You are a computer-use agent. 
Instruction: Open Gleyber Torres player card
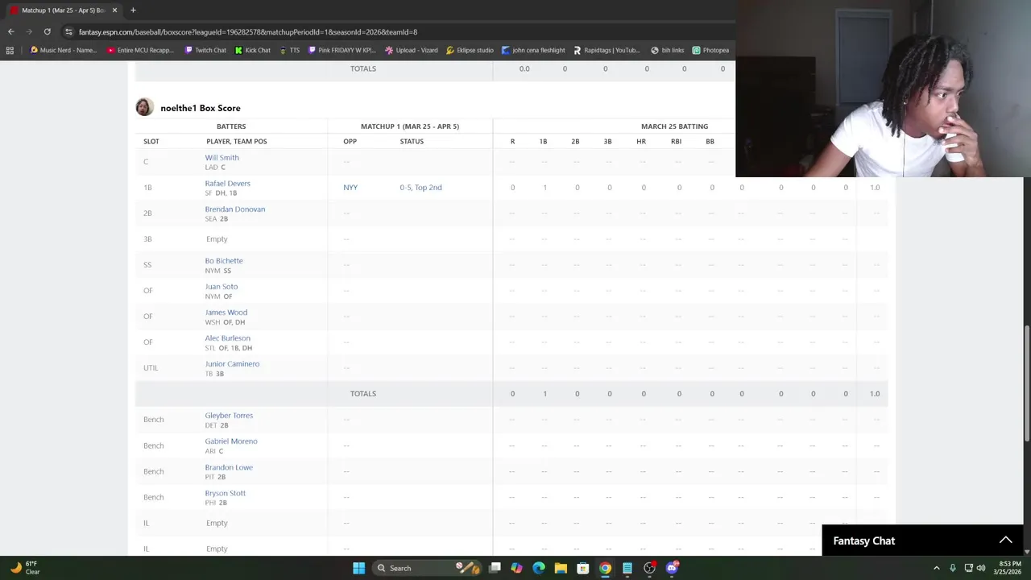tap(229, 415)
